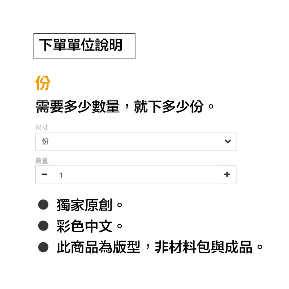Click the chevron arrow in the 尺寸 dropdown
Image resolution: width=289 pixels, height=289 pixels.
click(228, 142)
